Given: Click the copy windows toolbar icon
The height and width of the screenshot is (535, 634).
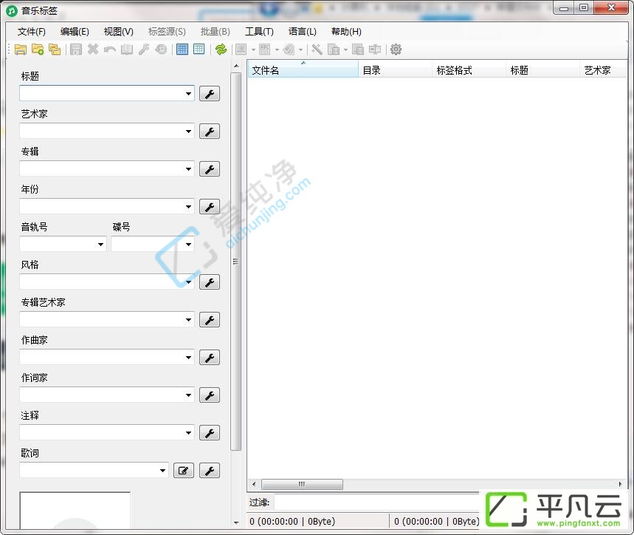Looking at the screenshot, I should tap(358, 50).
